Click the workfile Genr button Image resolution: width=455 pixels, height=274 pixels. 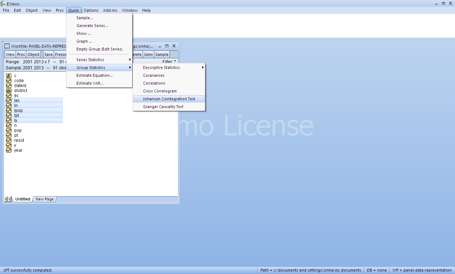pos(148,54)
